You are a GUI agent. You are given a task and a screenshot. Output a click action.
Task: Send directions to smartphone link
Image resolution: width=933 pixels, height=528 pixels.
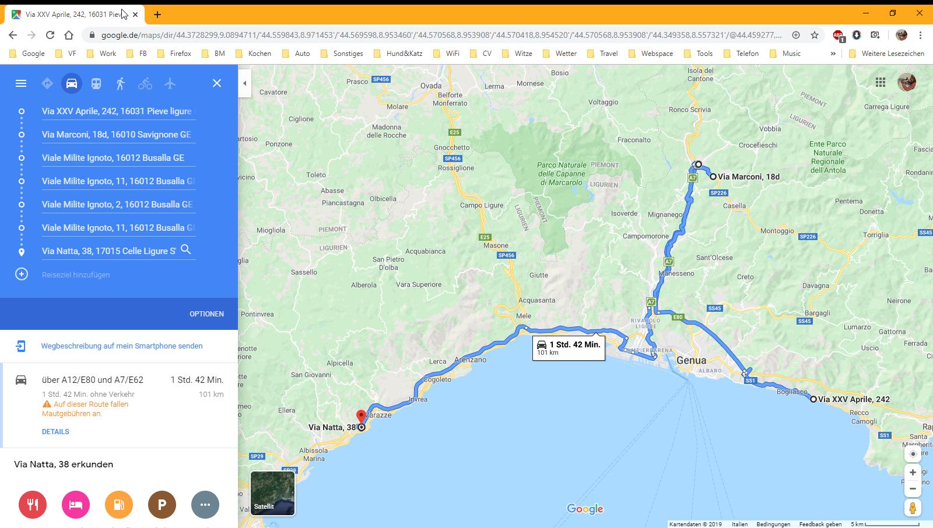[122, 346]
